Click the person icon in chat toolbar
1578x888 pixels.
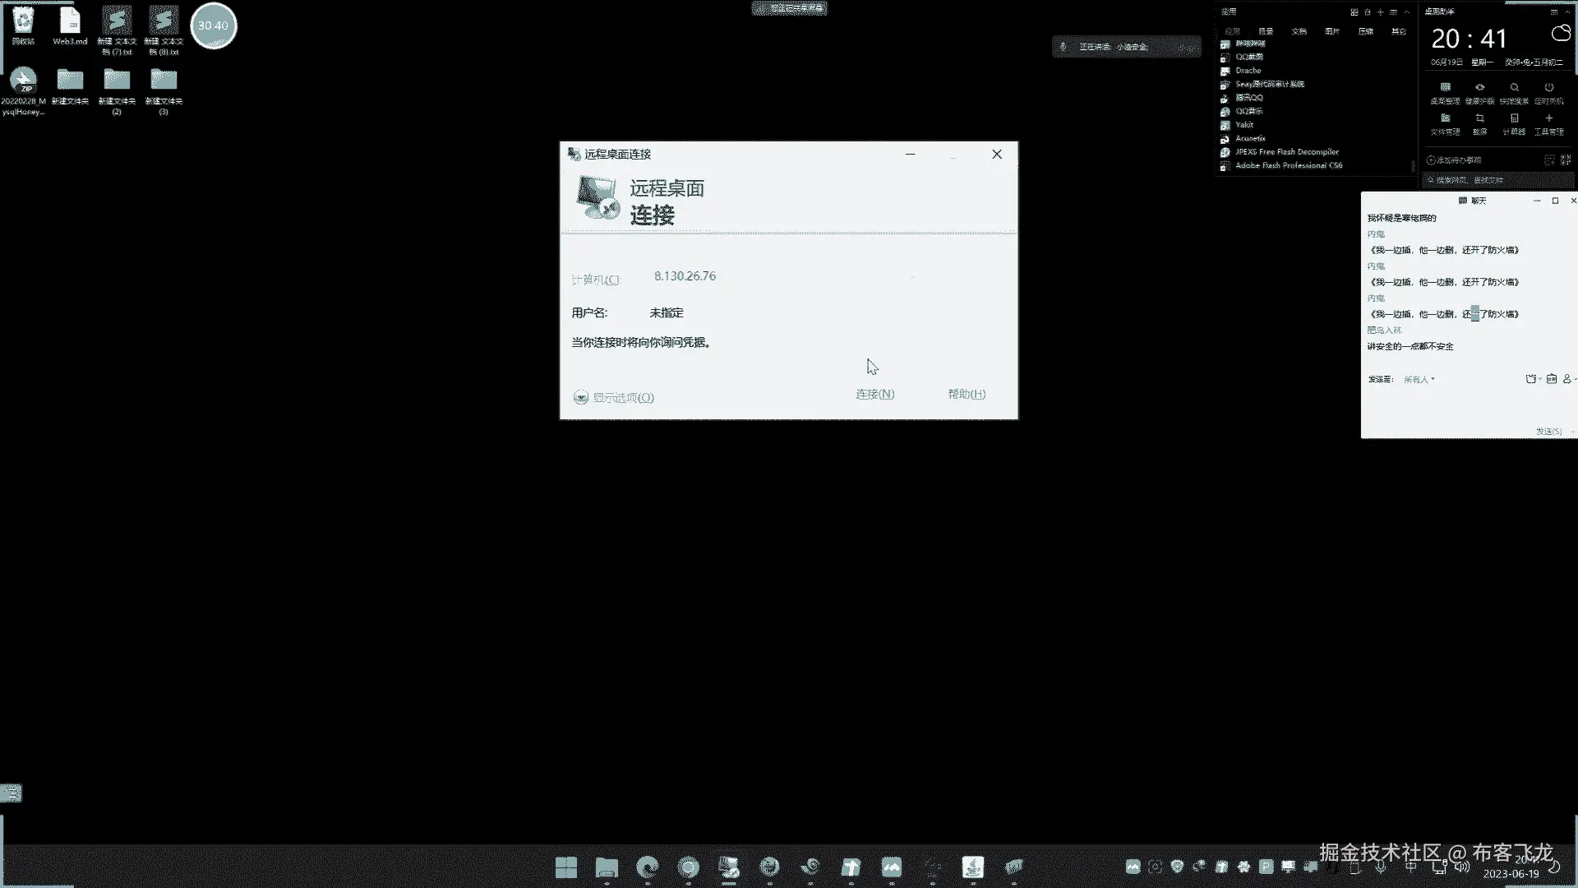tap(1566, 379)
